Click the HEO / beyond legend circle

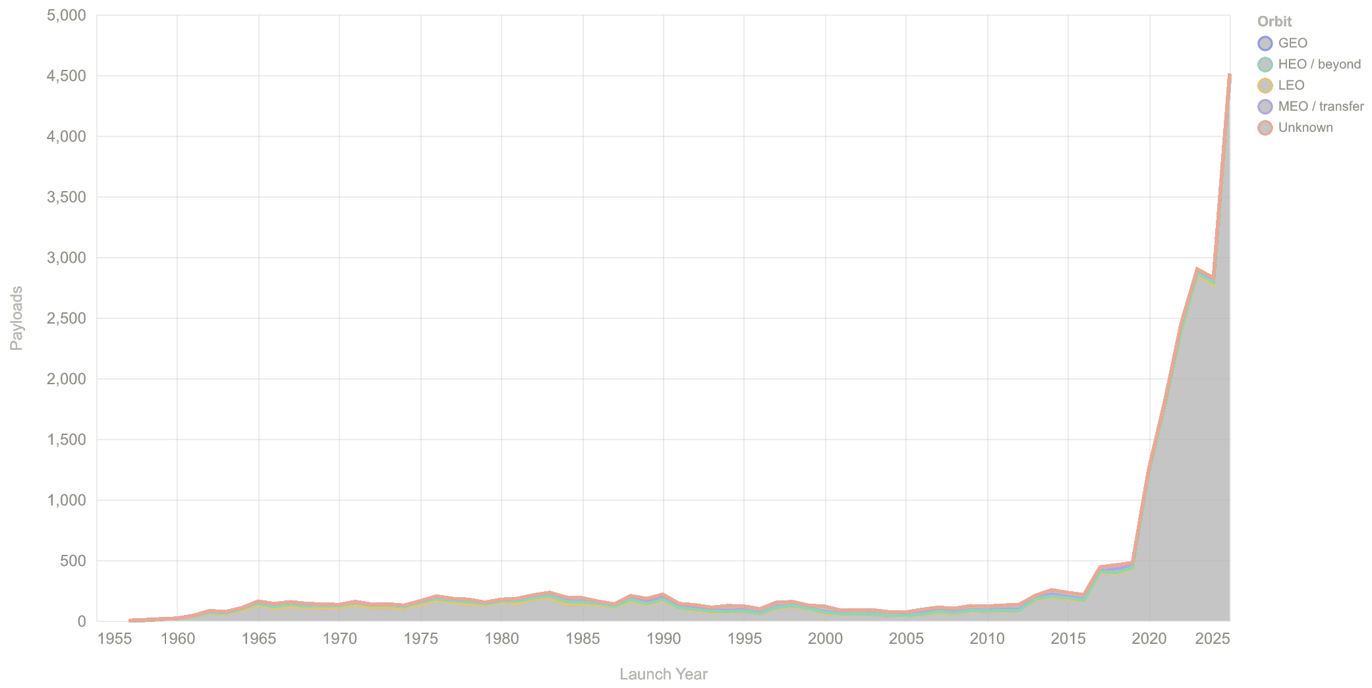pos(1265,65)
